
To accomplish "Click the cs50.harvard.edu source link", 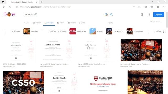I will (x=9, y=67).
